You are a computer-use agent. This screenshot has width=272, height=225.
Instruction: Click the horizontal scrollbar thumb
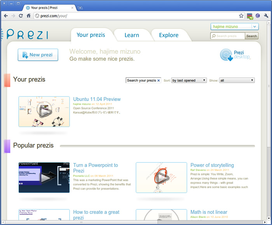pos(81,222)
